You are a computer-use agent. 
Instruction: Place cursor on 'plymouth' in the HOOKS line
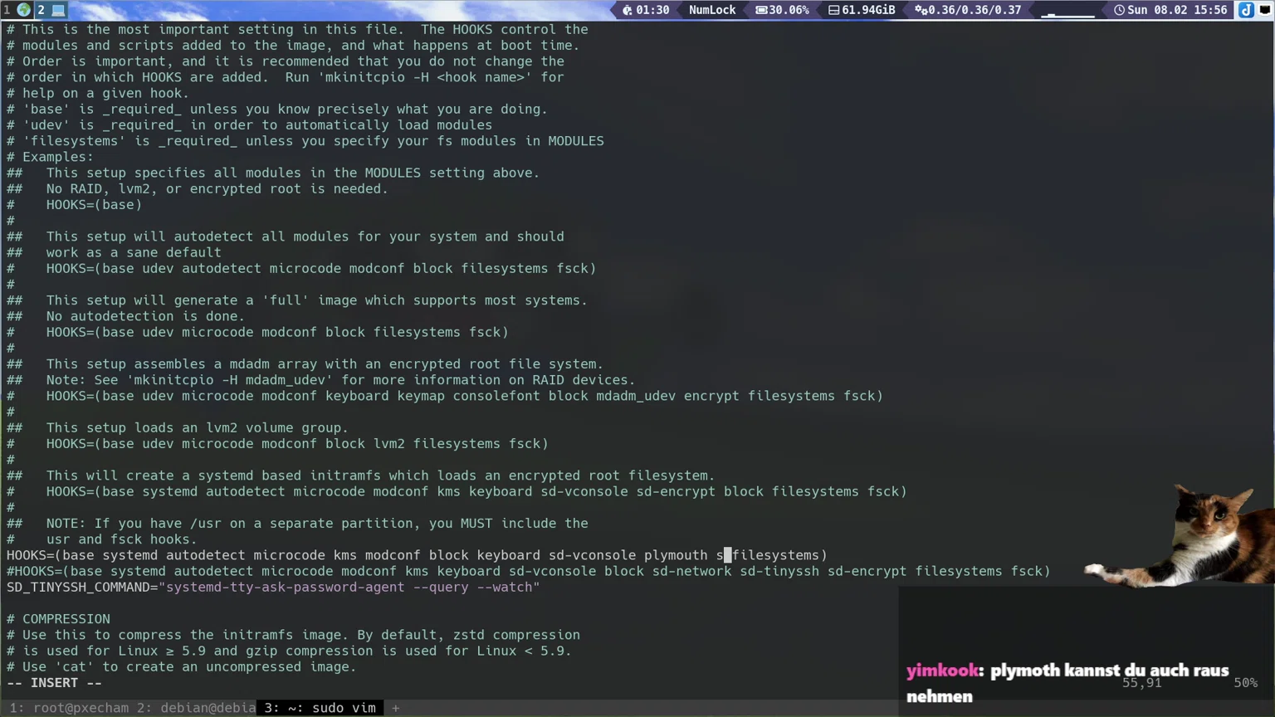(x=676, y=555)
